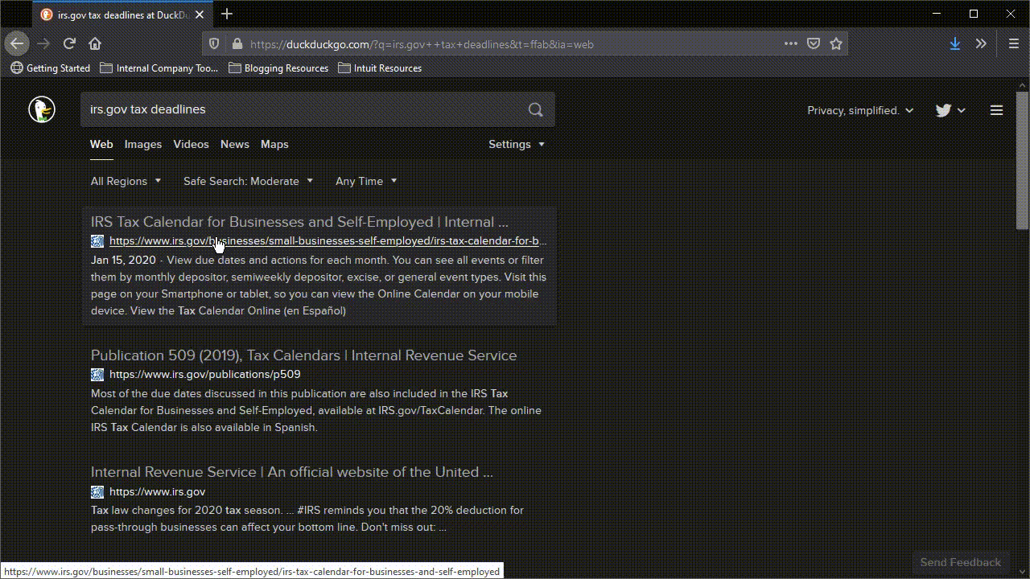The width and height of the screenshot is (1030, 579).
Task: Click favicon beside https://www.irs.gov
Action: coord(97,491)
